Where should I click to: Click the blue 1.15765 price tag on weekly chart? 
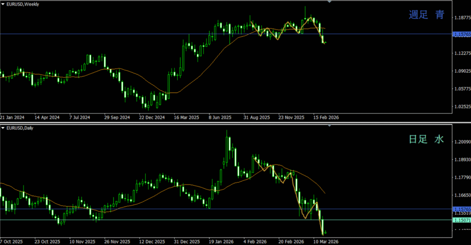[461, 35]
